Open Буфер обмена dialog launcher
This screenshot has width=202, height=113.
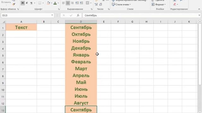tap(18, 9)
